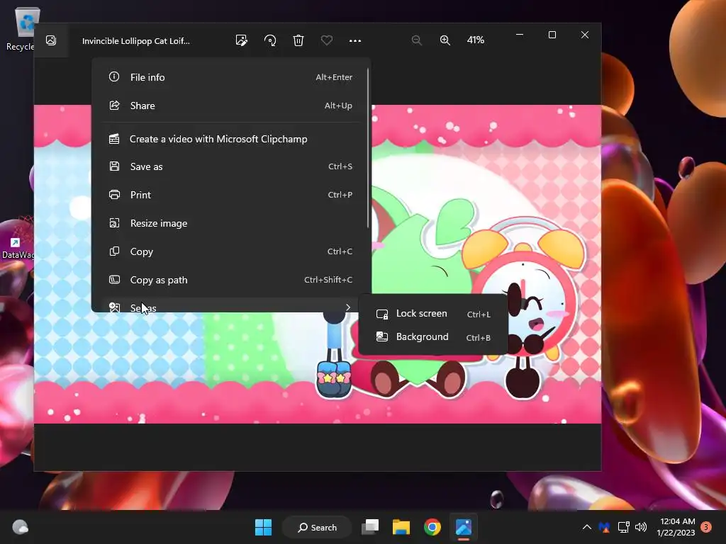
Task: Select Create a video with Microsoft Clipchamp
Action: tap(230, 139)
